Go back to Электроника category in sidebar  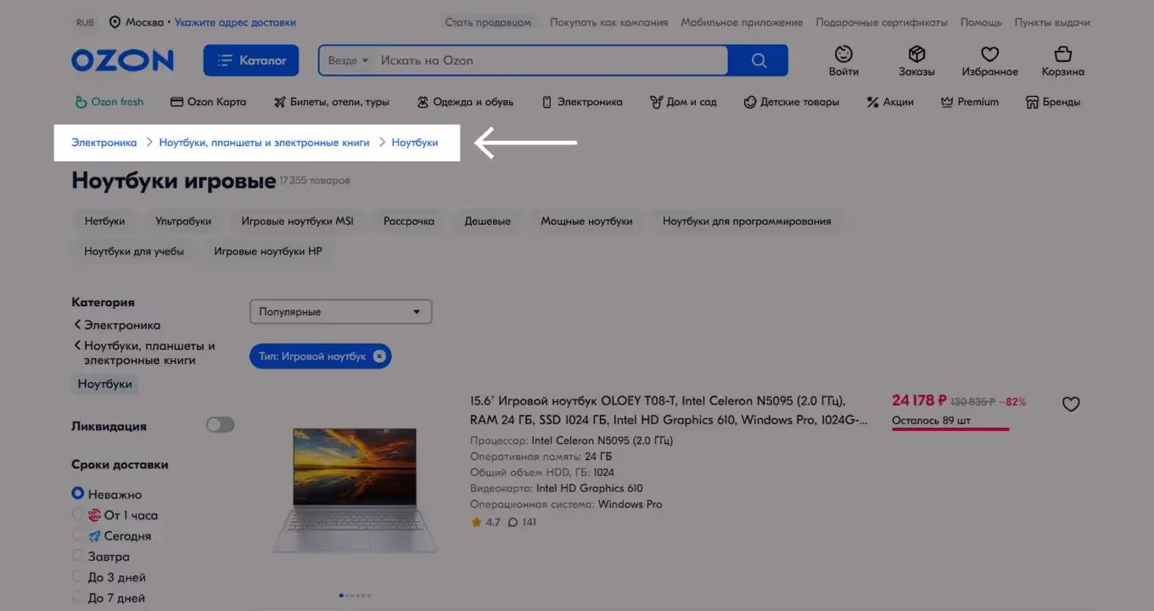(120, 325)
